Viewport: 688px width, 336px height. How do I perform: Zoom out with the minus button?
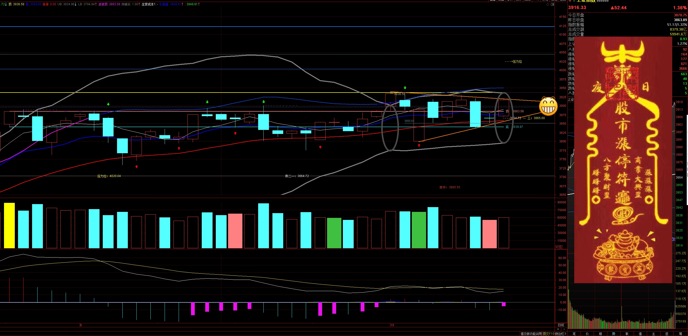[x=564, y=329]
